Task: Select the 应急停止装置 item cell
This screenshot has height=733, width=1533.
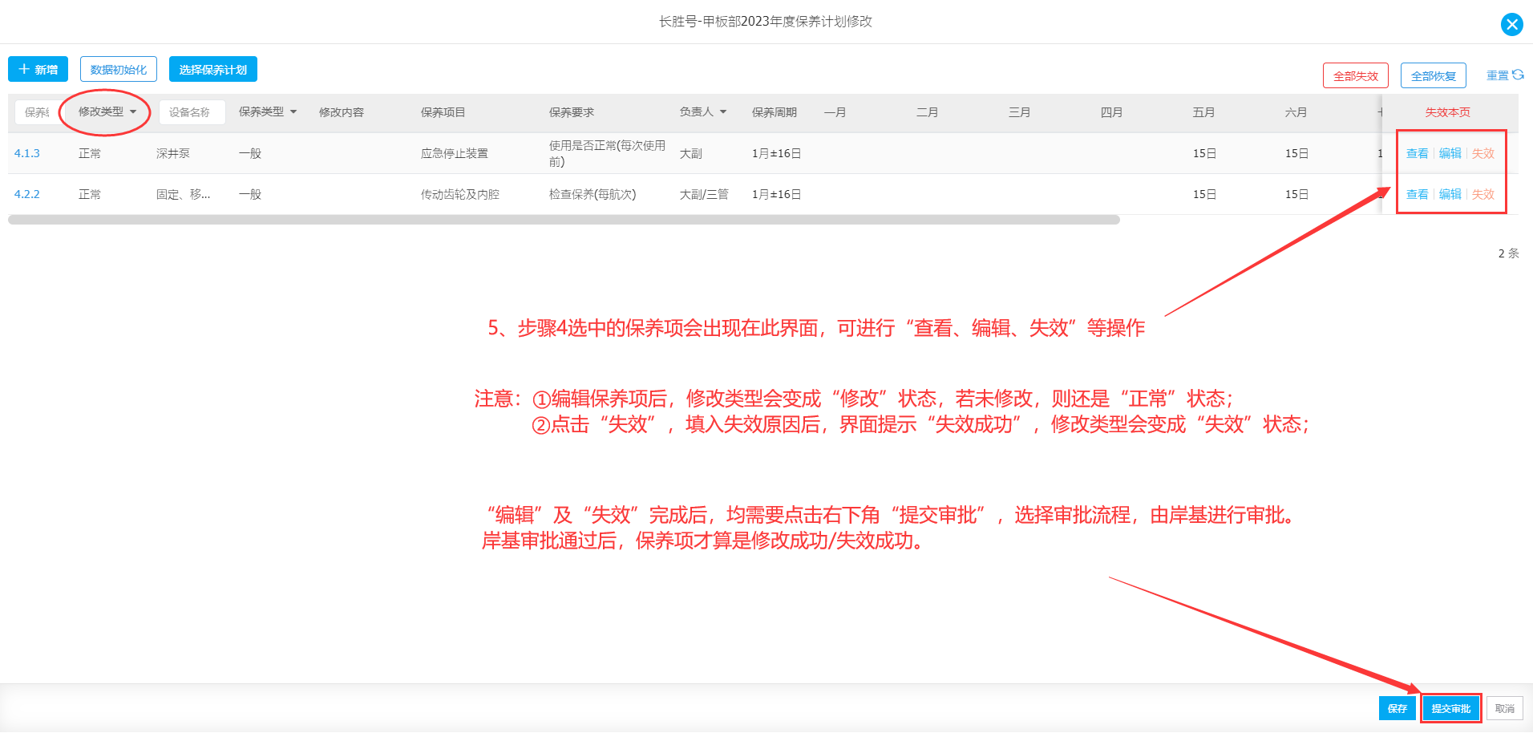Action: pyautogui.click(x=454, y=153)
